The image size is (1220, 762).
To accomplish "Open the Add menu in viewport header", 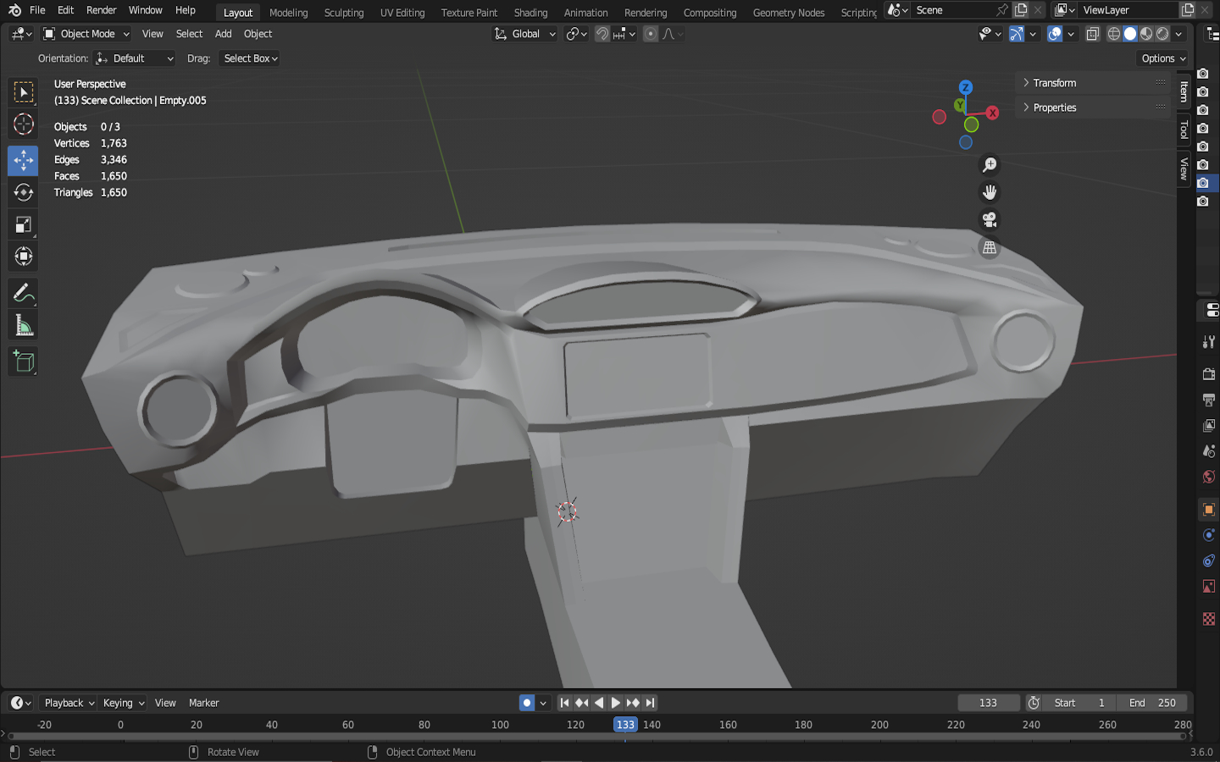I will [223, 34].
